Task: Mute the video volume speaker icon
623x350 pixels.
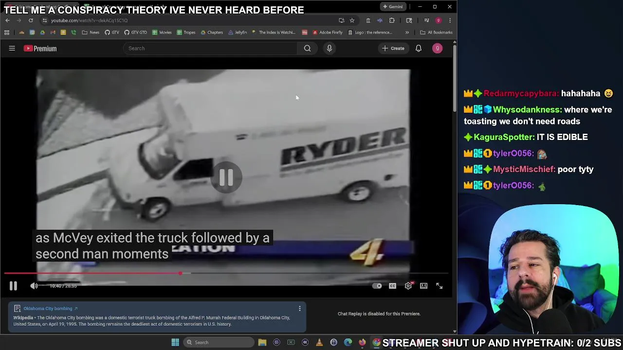Action: coord(34,286)
